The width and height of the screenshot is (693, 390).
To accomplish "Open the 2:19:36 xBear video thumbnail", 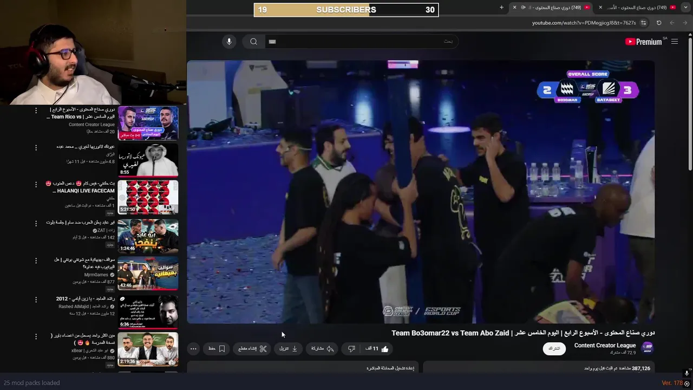I will (x=148, y=349).
